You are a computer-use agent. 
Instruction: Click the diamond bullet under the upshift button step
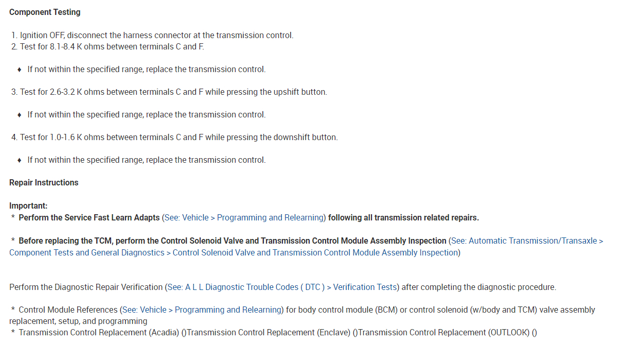(x=20, y=115)
